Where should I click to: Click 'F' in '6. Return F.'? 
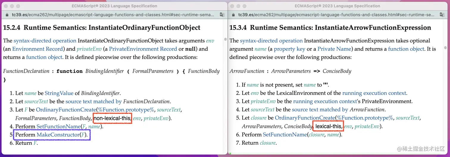coord(35,143)
